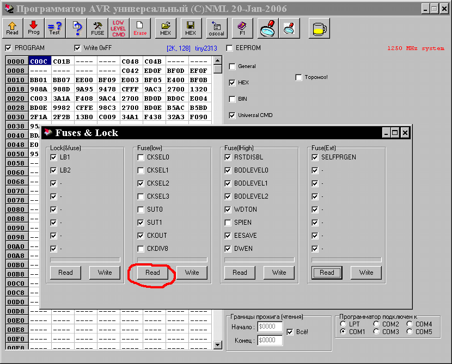Select the COM2 port radio button
The width and height of the screenshot is (452, 364).
(x=376, y=324)
